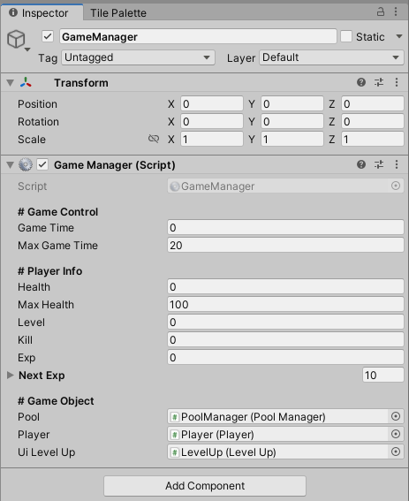Open object picker for Ui Level Up
Screen dimensions: 409x501
point(396,452)
